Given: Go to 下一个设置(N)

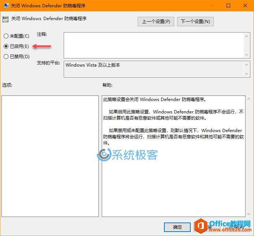Looking at the screenshot, I should [x=195, y=22].
